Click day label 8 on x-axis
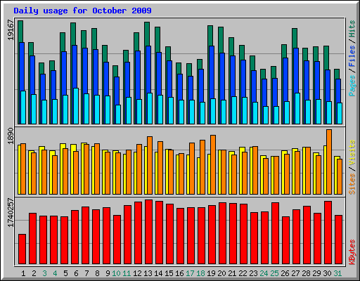This screenshot has height=281, width=360. pos(97,273)
